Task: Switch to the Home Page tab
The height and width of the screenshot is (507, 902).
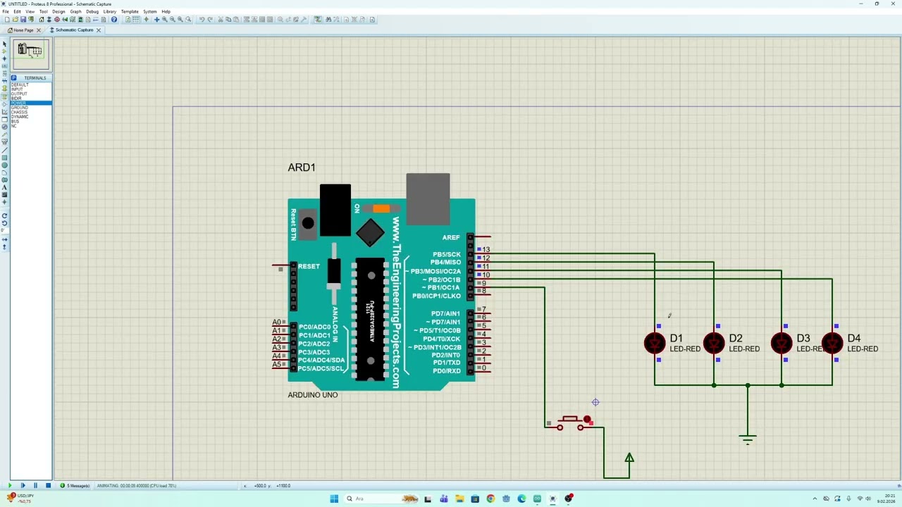Action: (23, 30)
